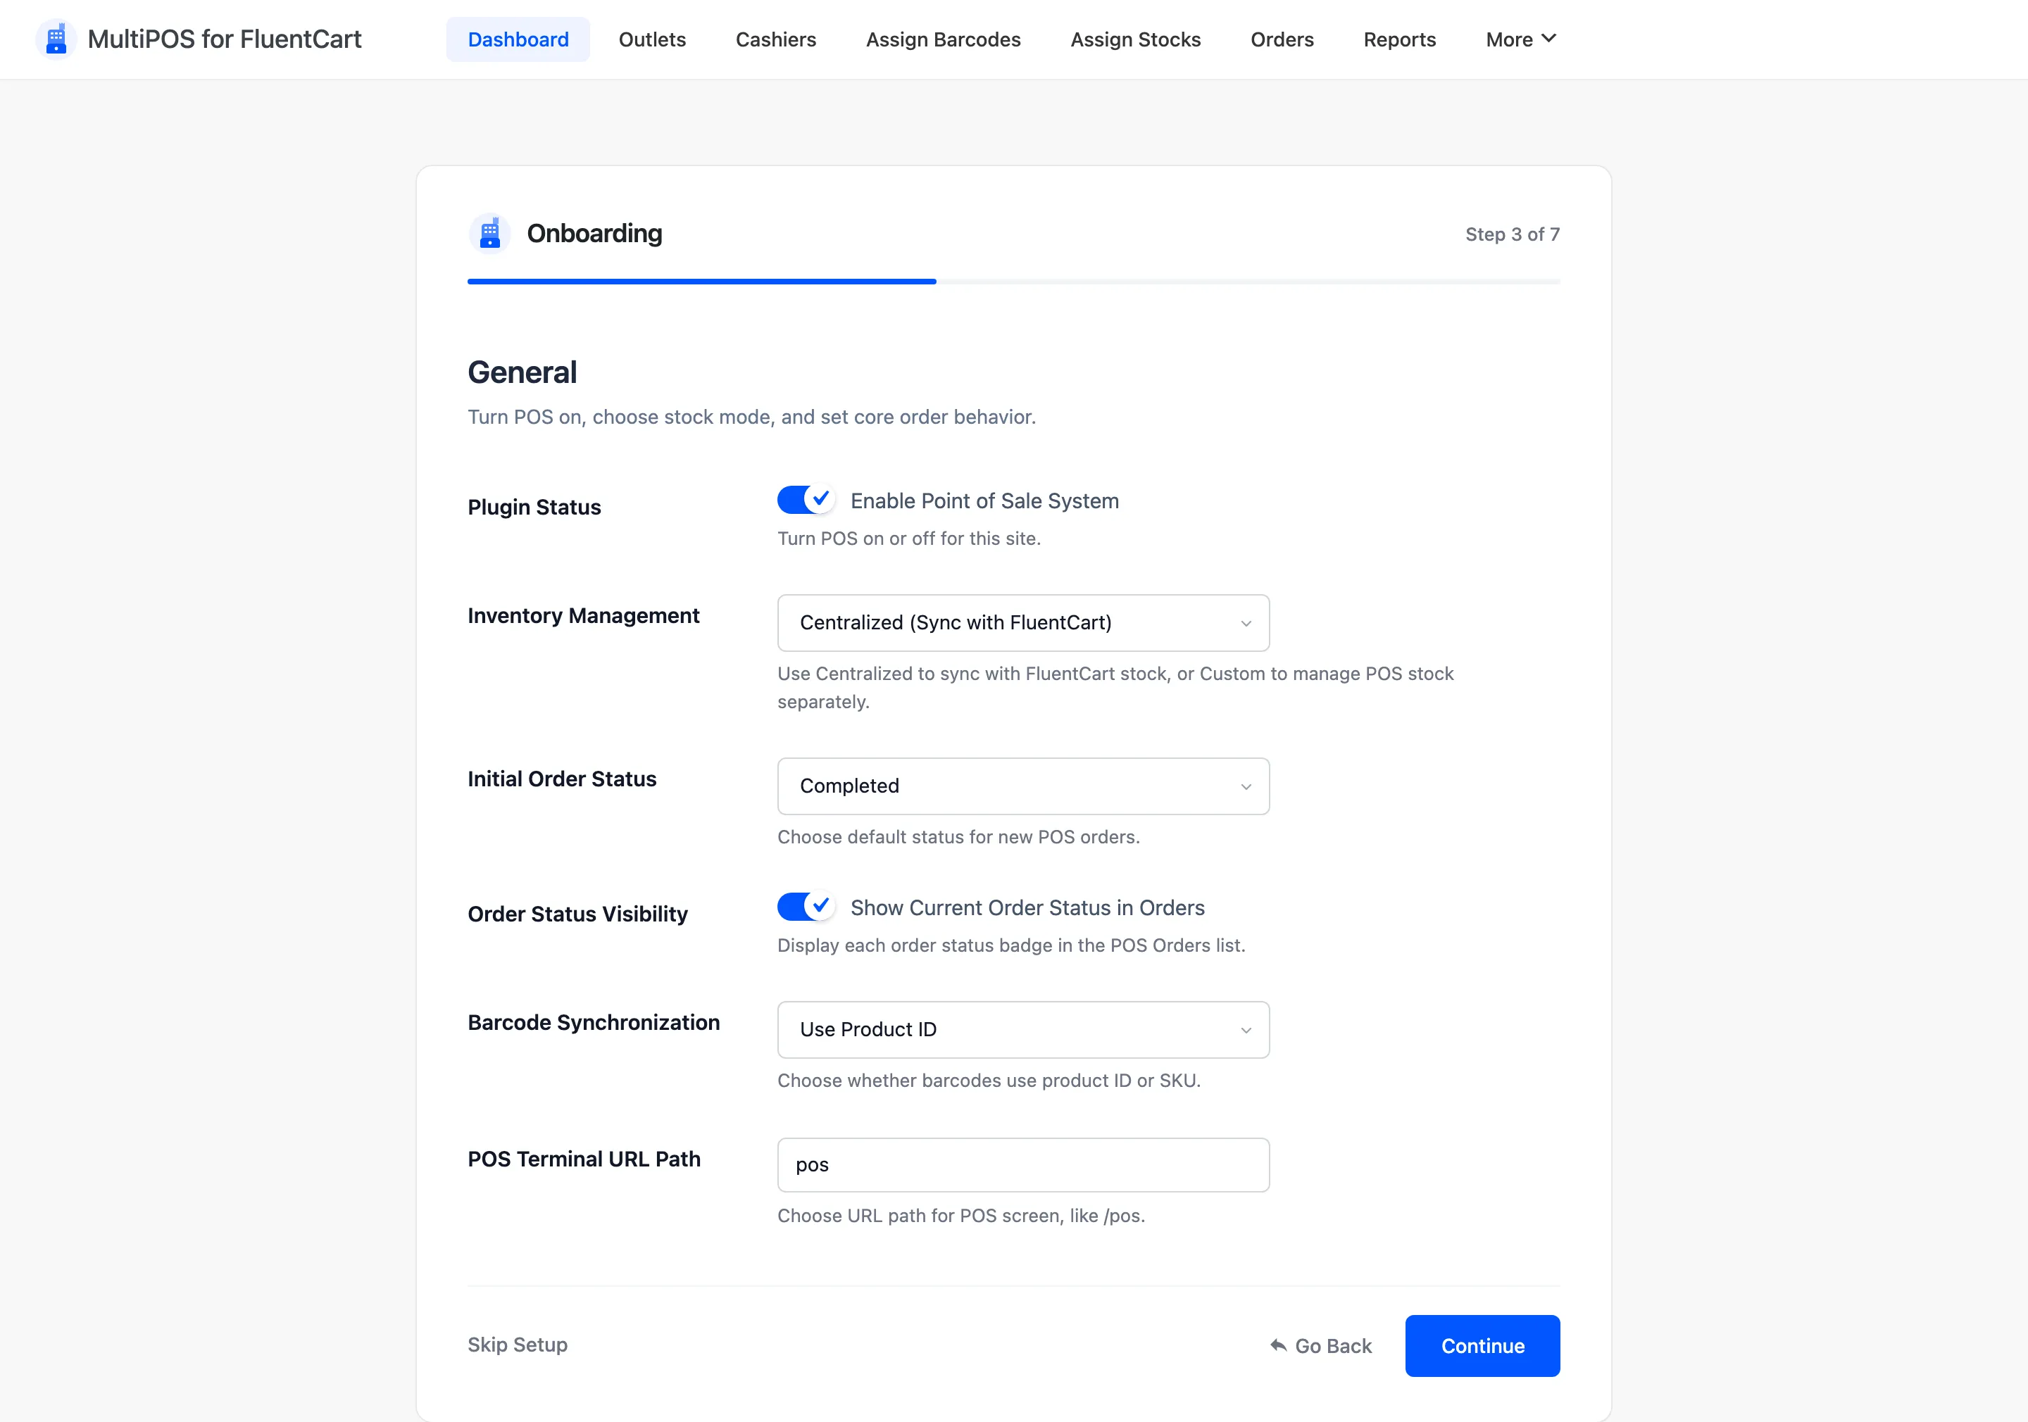Click chevron icon next to More

[x=1548, y=38]
